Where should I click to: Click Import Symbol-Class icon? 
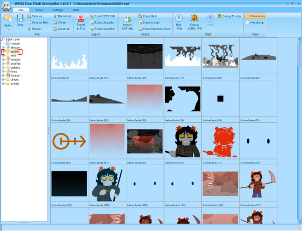tap(140, 29)
